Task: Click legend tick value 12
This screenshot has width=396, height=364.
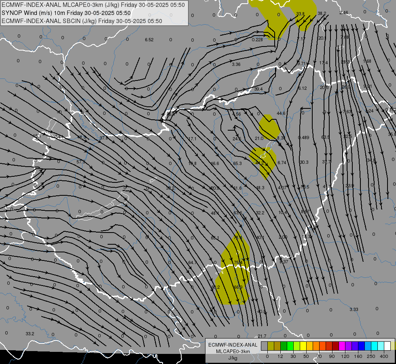Action: coord(280,356)
